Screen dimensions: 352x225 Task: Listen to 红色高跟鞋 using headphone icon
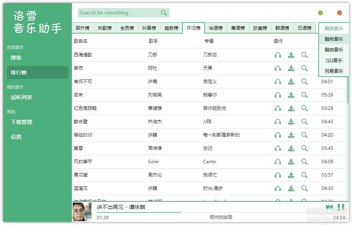tap(278, 108)
